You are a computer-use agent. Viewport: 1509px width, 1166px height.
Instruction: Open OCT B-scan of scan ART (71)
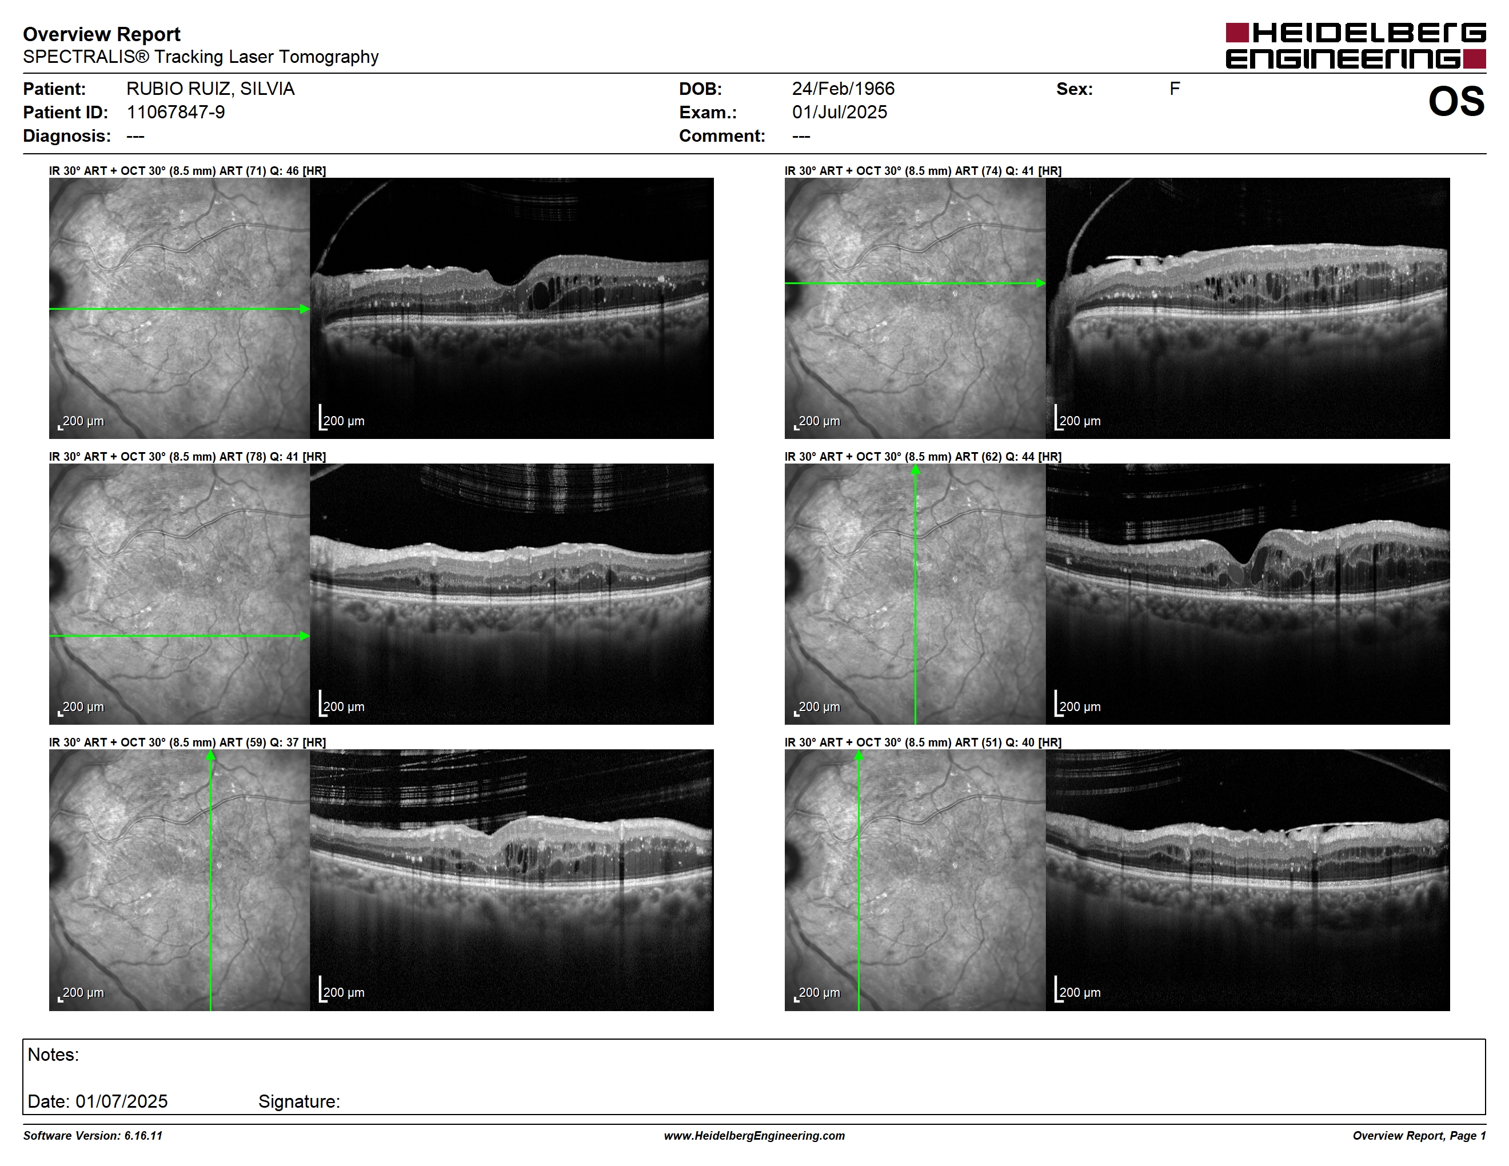(x=512, y=308)
